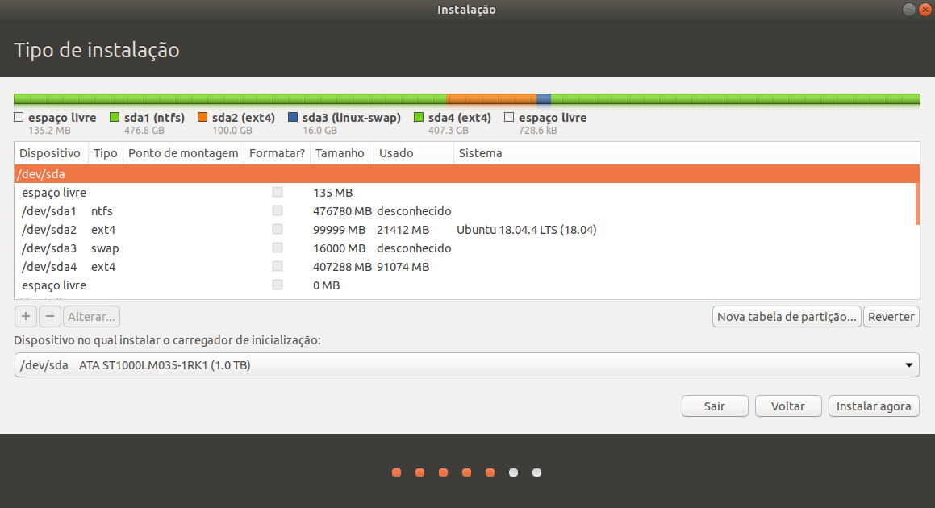Click the plus icon to add partition
The image size is (935, 508).
pos(26,317)
